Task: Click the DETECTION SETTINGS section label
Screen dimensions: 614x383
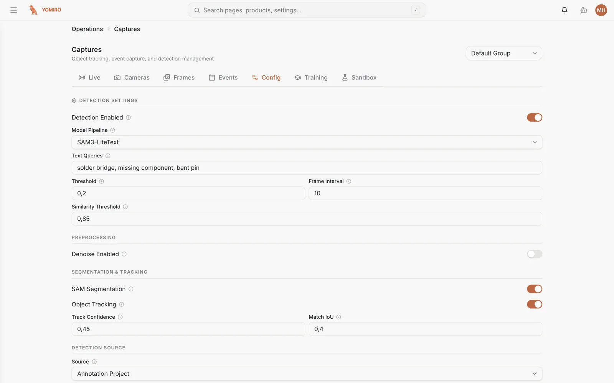Action: [x=108, y=100]
